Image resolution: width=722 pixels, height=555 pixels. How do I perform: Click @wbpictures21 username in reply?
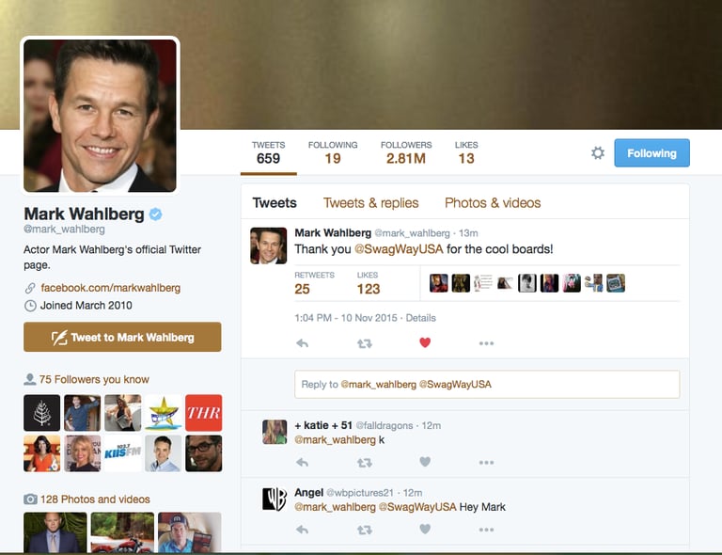(360, 493)
